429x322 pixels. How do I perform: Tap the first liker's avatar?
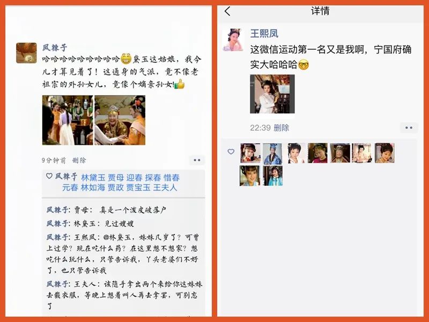tap(250, 153)
